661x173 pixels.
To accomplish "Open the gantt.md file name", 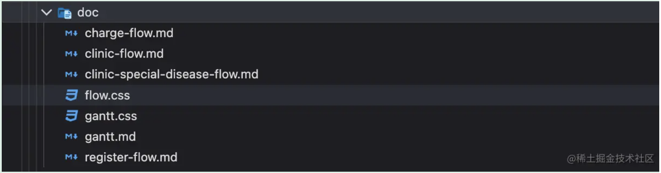I will (110, 137).
